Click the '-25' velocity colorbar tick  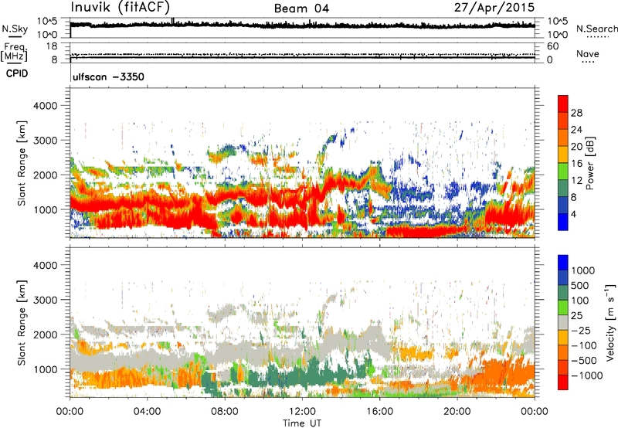tap(581, 330)
